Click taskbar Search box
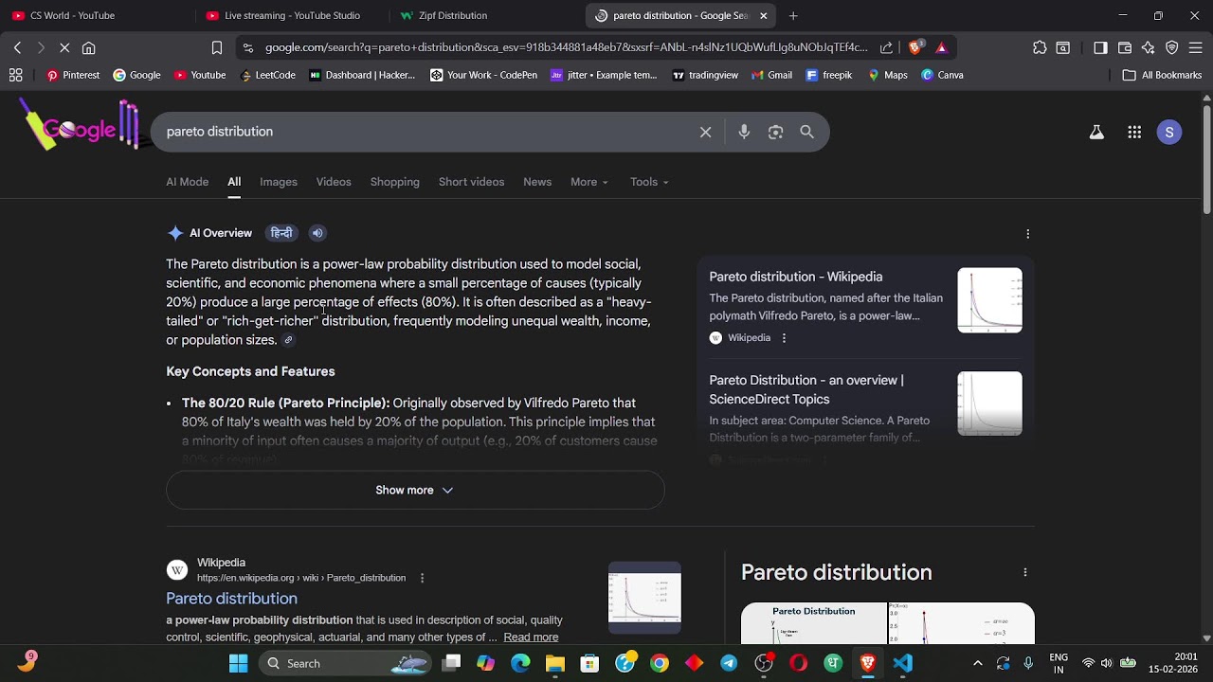The image size is (1213, 682). pyautogui.click(x=347, y=663)
